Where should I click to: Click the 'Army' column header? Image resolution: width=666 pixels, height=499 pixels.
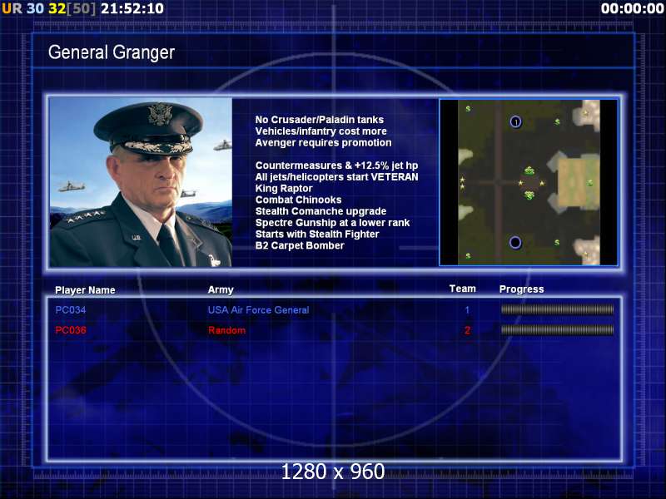pos(221,289)
